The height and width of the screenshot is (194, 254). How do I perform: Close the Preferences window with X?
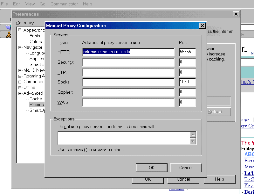tap(236, 14)
